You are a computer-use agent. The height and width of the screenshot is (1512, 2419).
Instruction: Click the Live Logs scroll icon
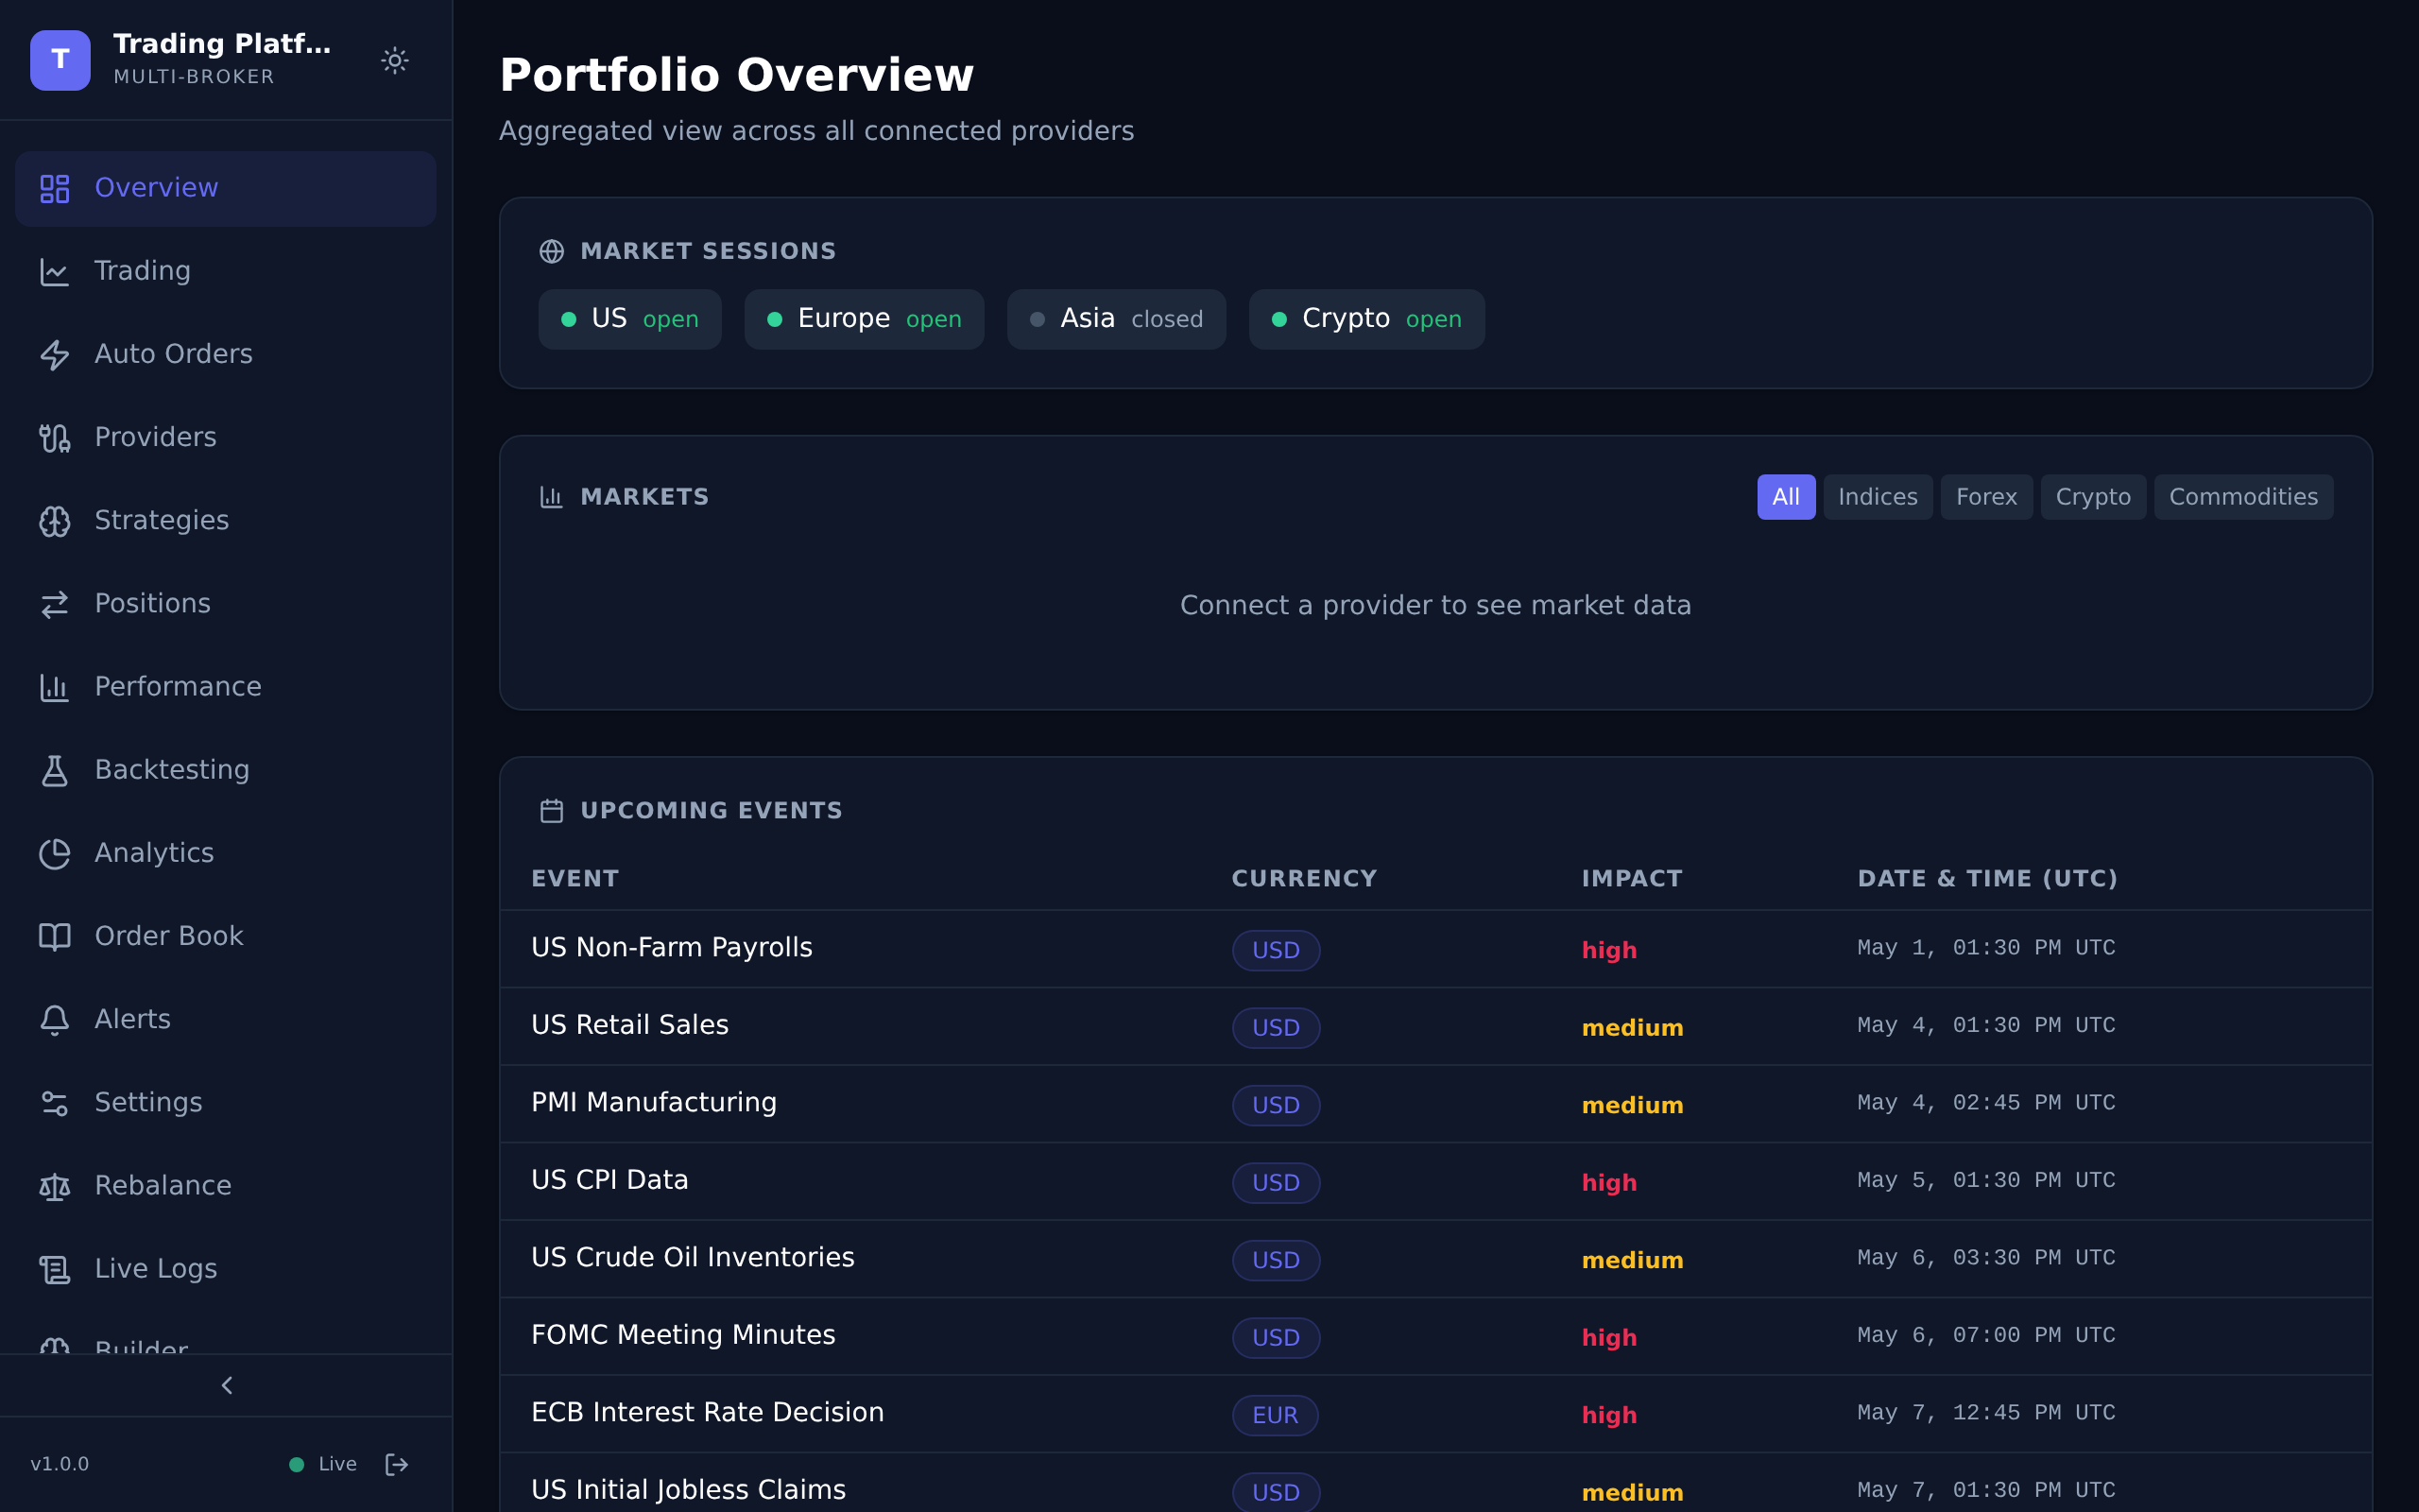pyautogui.click(x=54, y=1269)
